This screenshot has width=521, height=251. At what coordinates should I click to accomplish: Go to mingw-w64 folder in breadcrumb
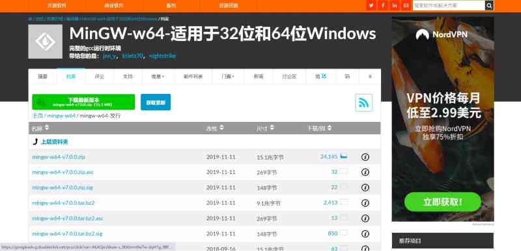tap(61, 115)
